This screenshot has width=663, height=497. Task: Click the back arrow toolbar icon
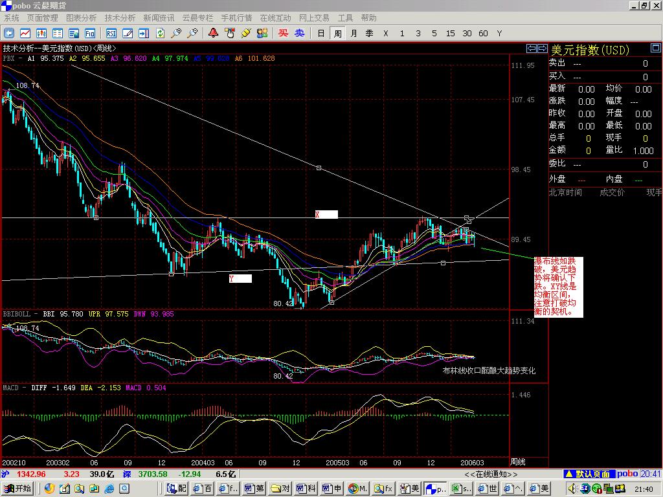[9, 33]
